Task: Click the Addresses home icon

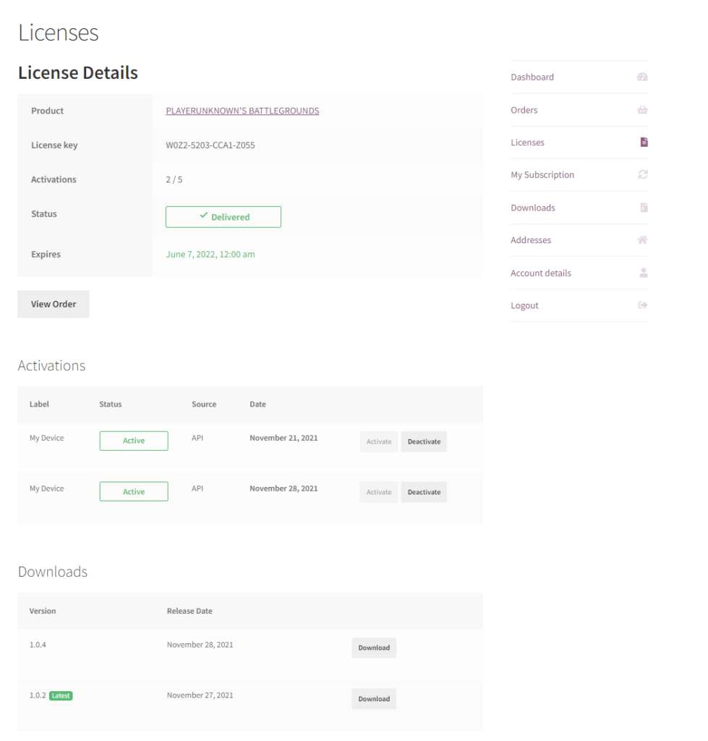Action: 642,240
